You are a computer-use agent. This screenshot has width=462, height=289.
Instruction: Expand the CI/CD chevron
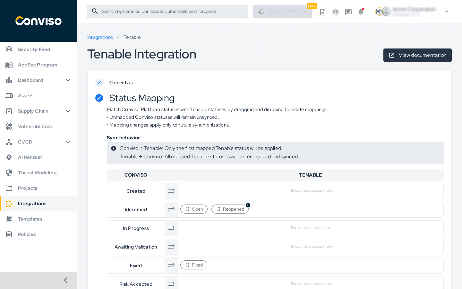point(68,142)
